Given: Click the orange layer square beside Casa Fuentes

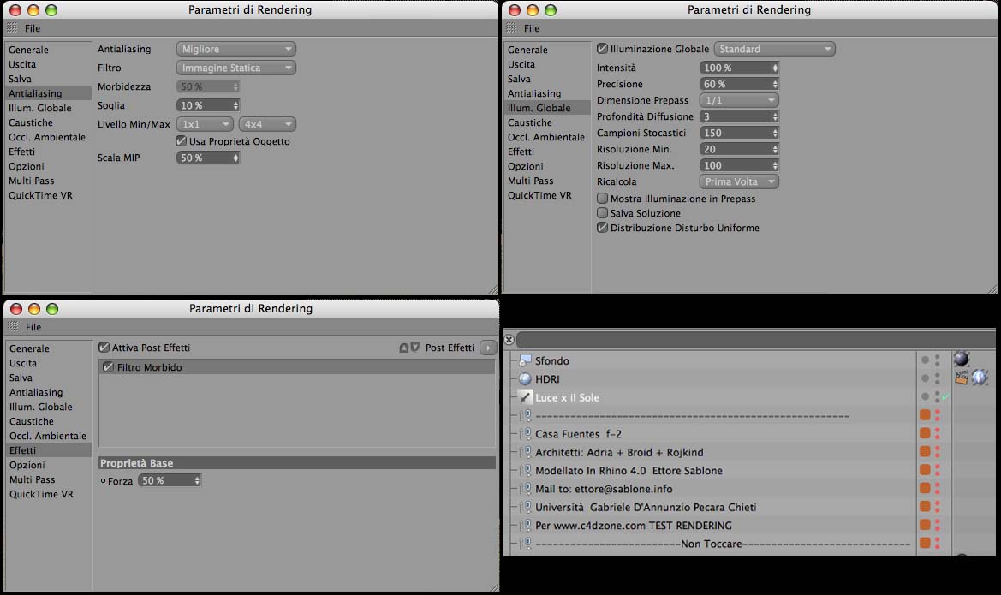Looking at the screenshot, I should (x=925, y=433).
